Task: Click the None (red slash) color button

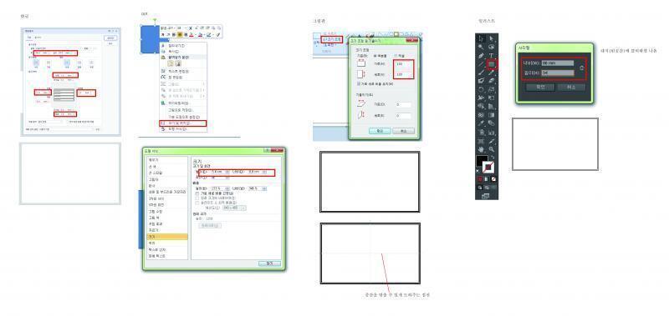Action: coord(493,179)
